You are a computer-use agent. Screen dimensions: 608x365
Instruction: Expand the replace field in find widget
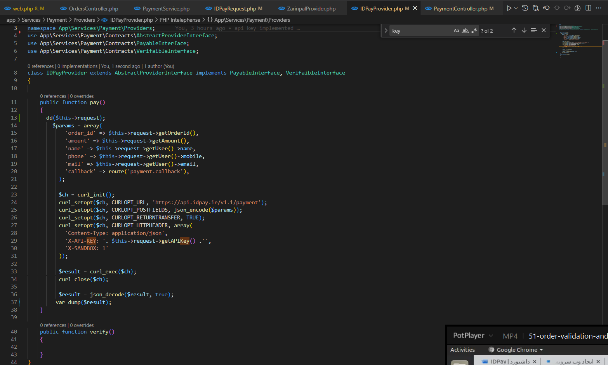[386, 31]
